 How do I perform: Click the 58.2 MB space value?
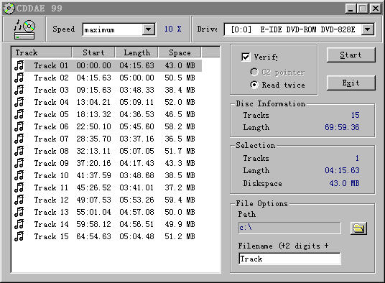[x=180, y=126]
